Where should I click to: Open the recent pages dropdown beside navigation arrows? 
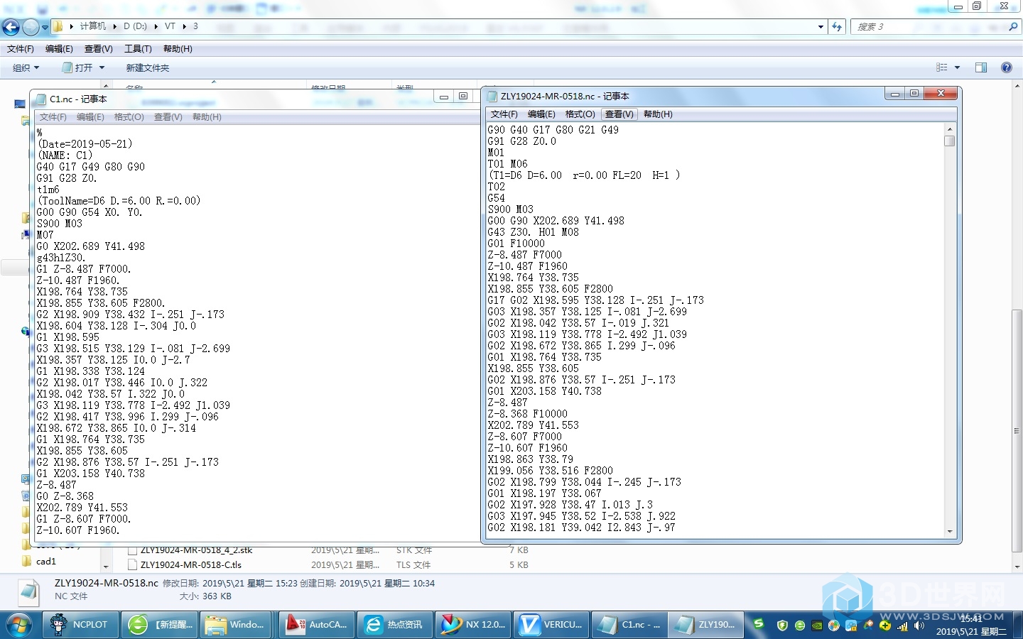[45, 28]
